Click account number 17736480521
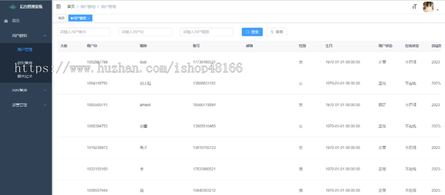The height and width of the screenshot is (195, 445). click(x=204, y=62)
